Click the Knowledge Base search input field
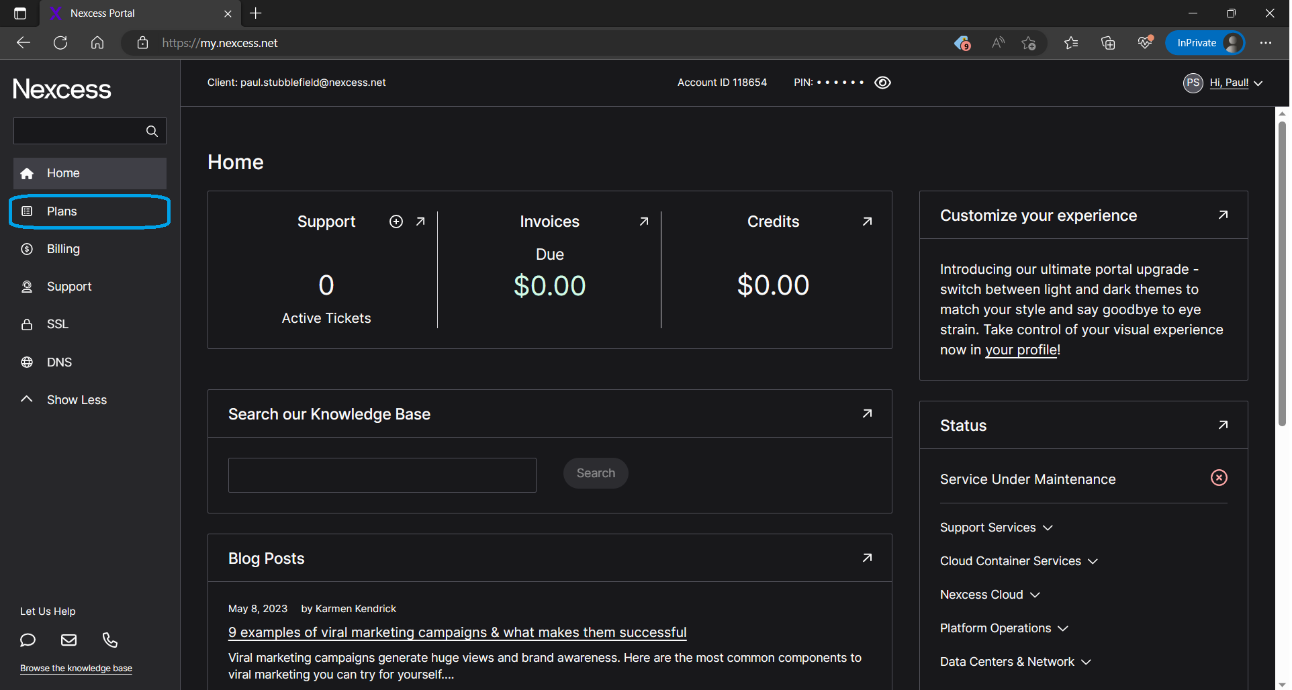1292x690 pixels. click(x=381, y=475)
